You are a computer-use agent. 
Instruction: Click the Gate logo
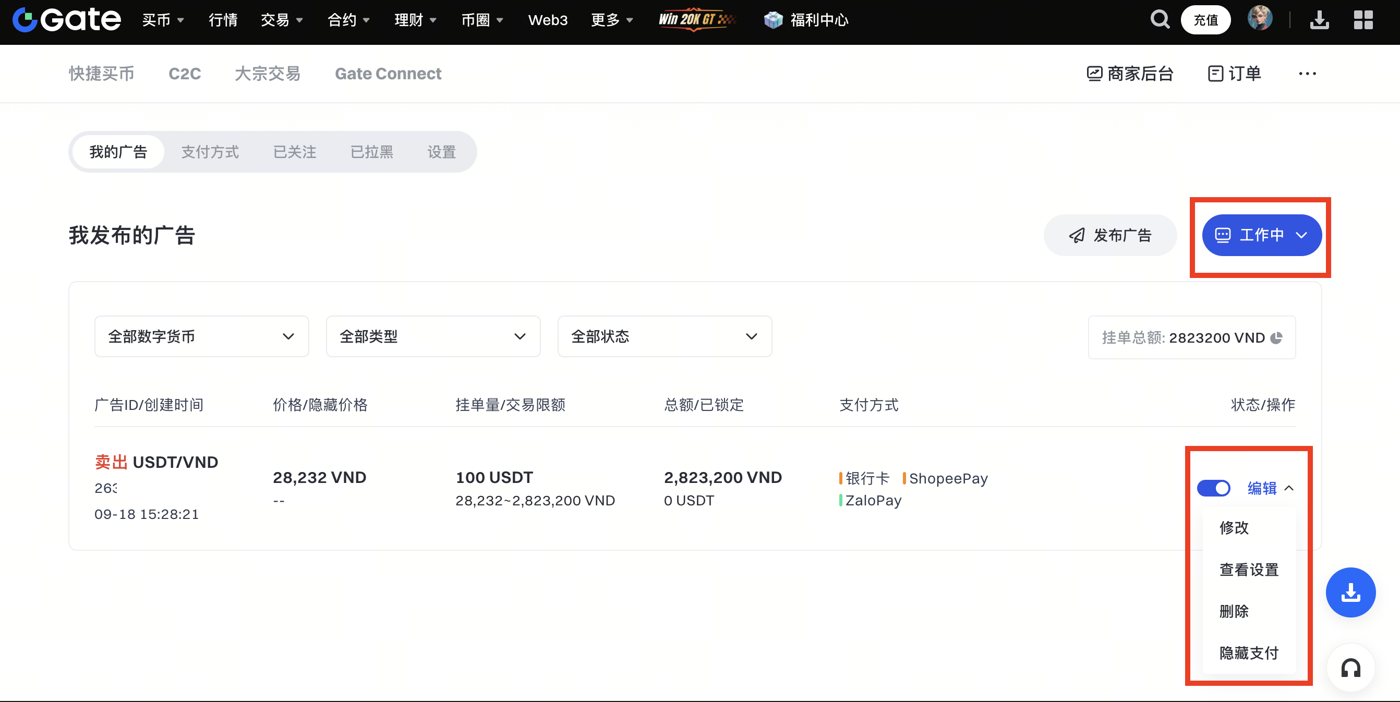point(66,20)
